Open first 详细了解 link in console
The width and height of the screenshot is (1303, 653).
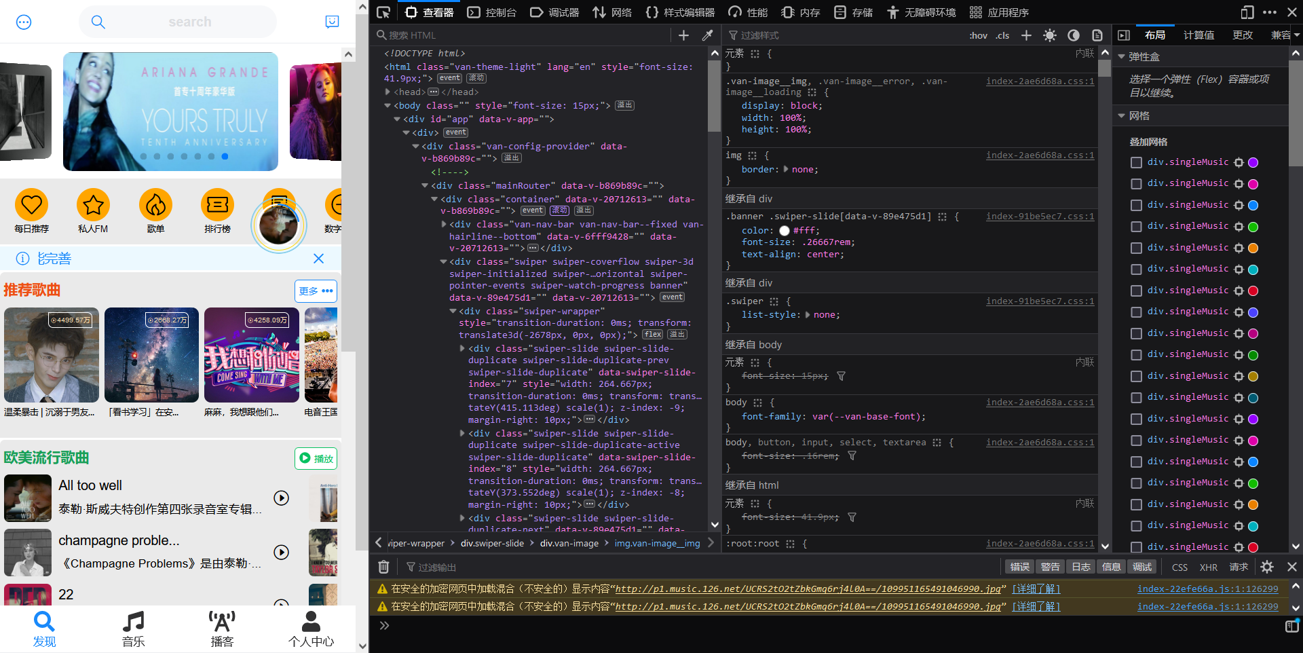[x=1036, y=589]
